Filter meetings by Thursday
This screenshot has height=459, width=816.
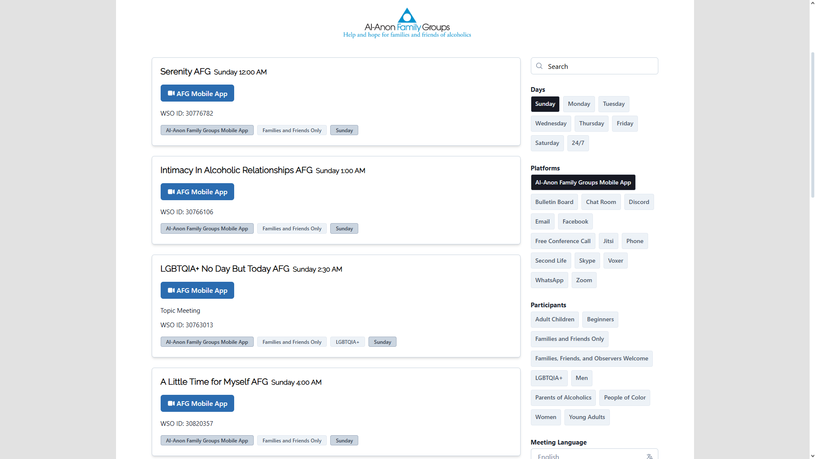coord(591,123)
